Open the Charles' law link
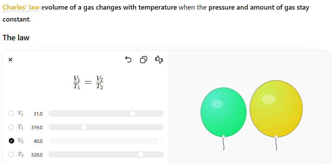 coord(21,8)
